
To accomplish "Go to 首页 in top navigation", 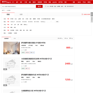I will [x=17, y=2].
